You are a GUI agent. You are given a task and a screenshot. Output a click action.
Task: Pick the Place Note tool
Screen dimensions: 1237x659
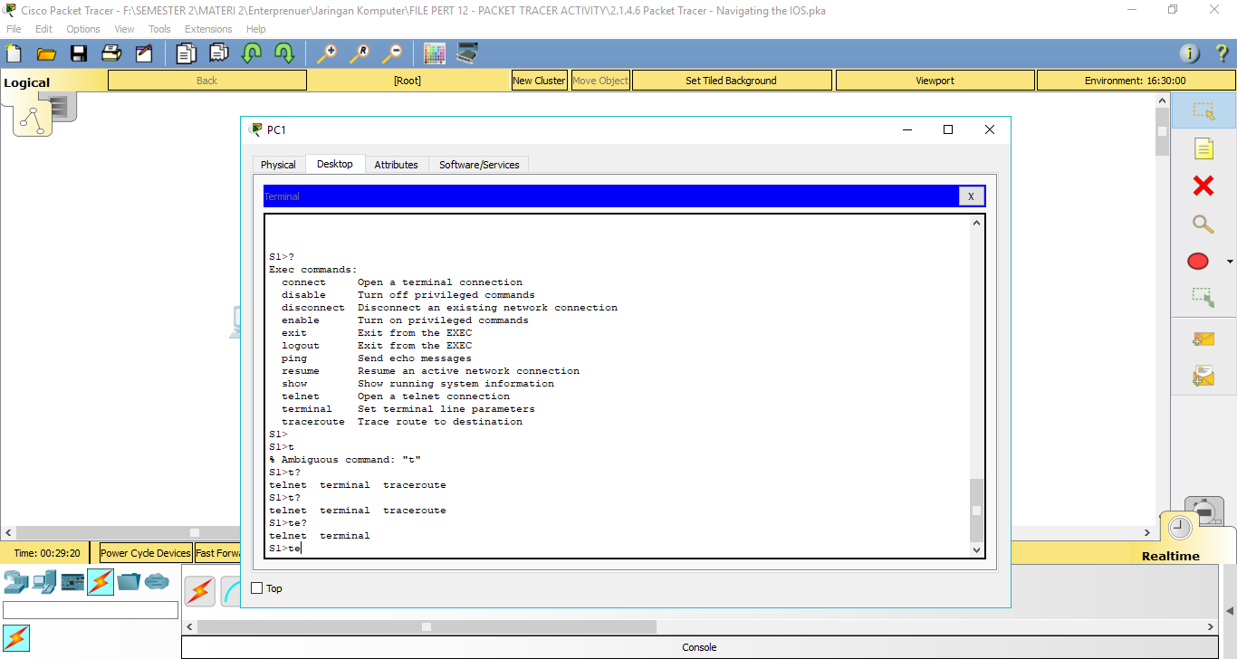coord(1203,148)
